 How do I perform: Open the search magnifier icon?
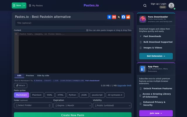[x=145, y=6]
